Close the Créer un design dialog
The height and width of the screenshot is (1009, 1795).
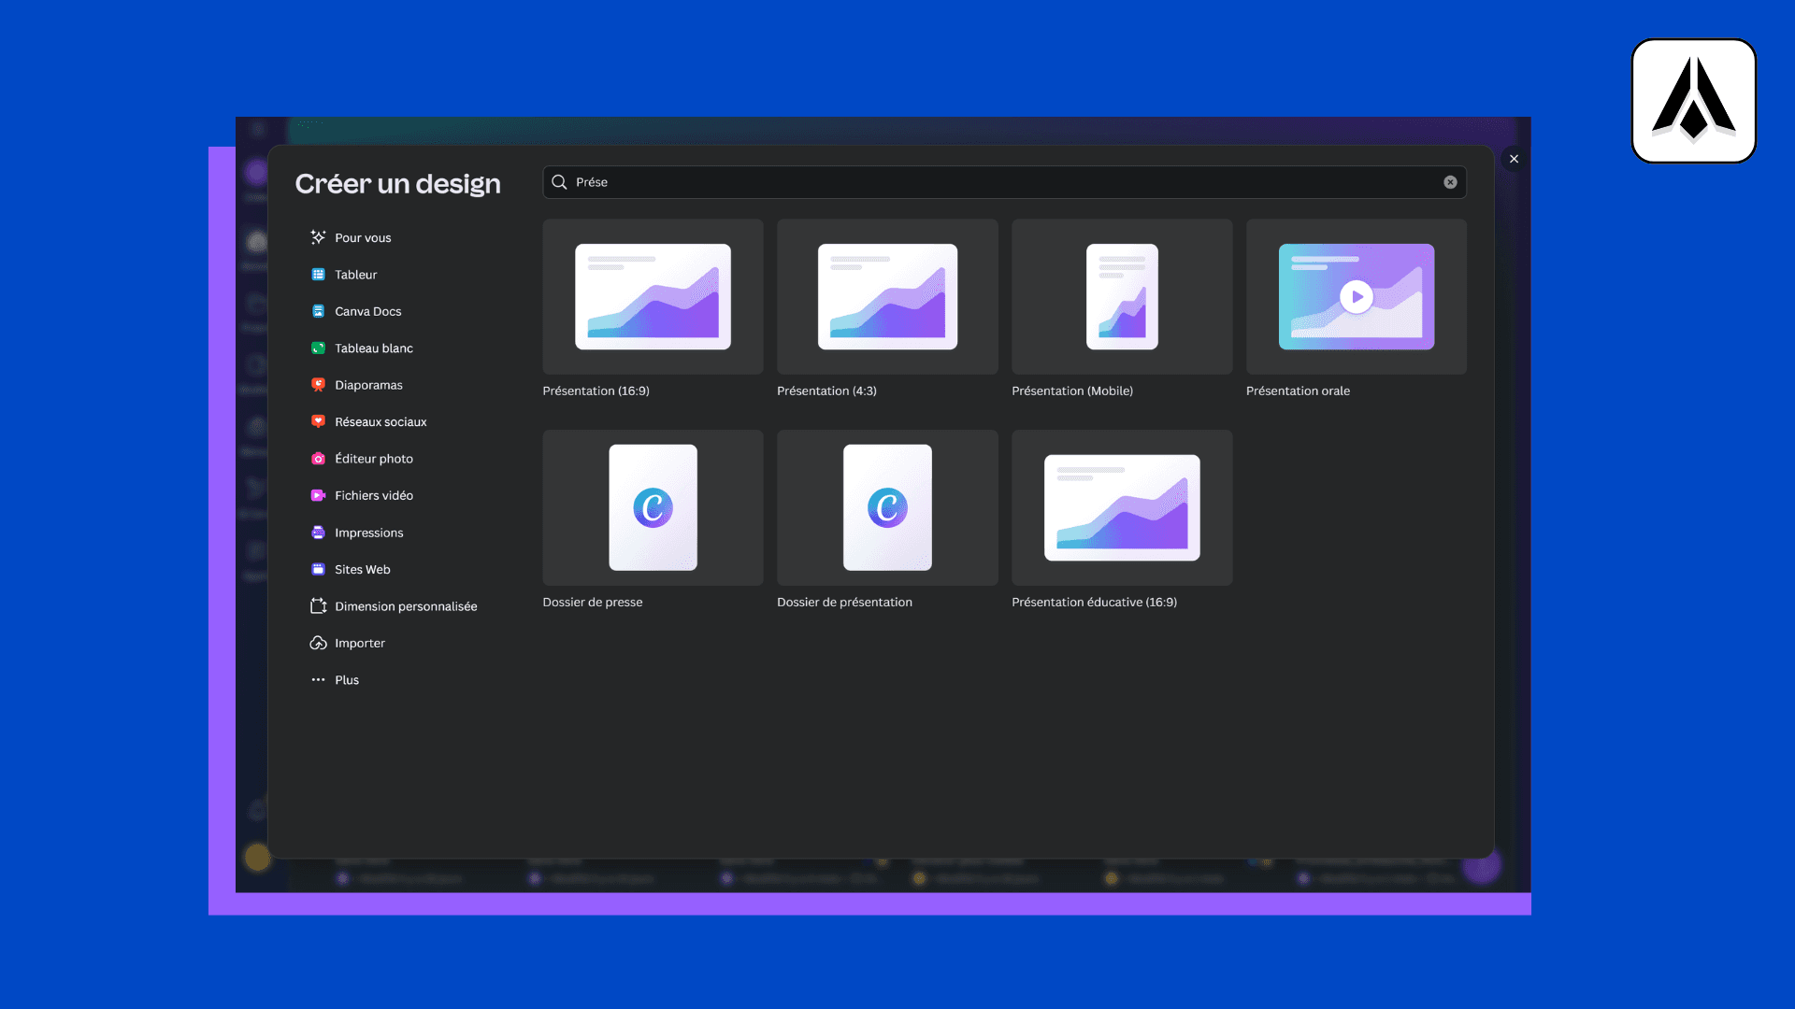point(1514,159)
